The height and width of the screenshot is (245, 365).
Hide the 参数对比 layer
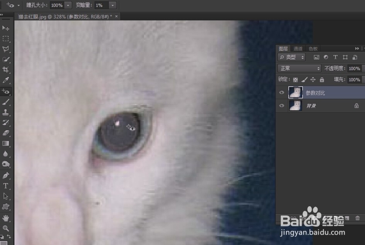coord(282,93)
